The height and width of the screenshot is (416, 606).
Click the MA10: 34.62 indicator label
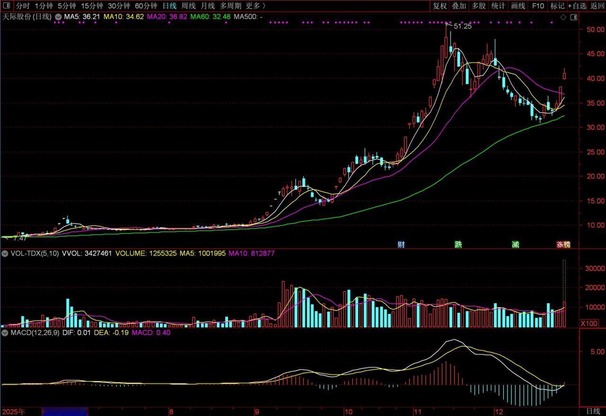(124, 17)
